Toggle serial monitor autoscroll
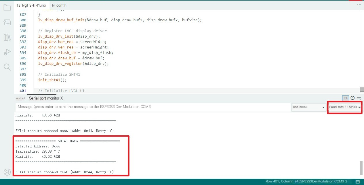This screenshot has width=364, height=185. (x=346, y=98)
